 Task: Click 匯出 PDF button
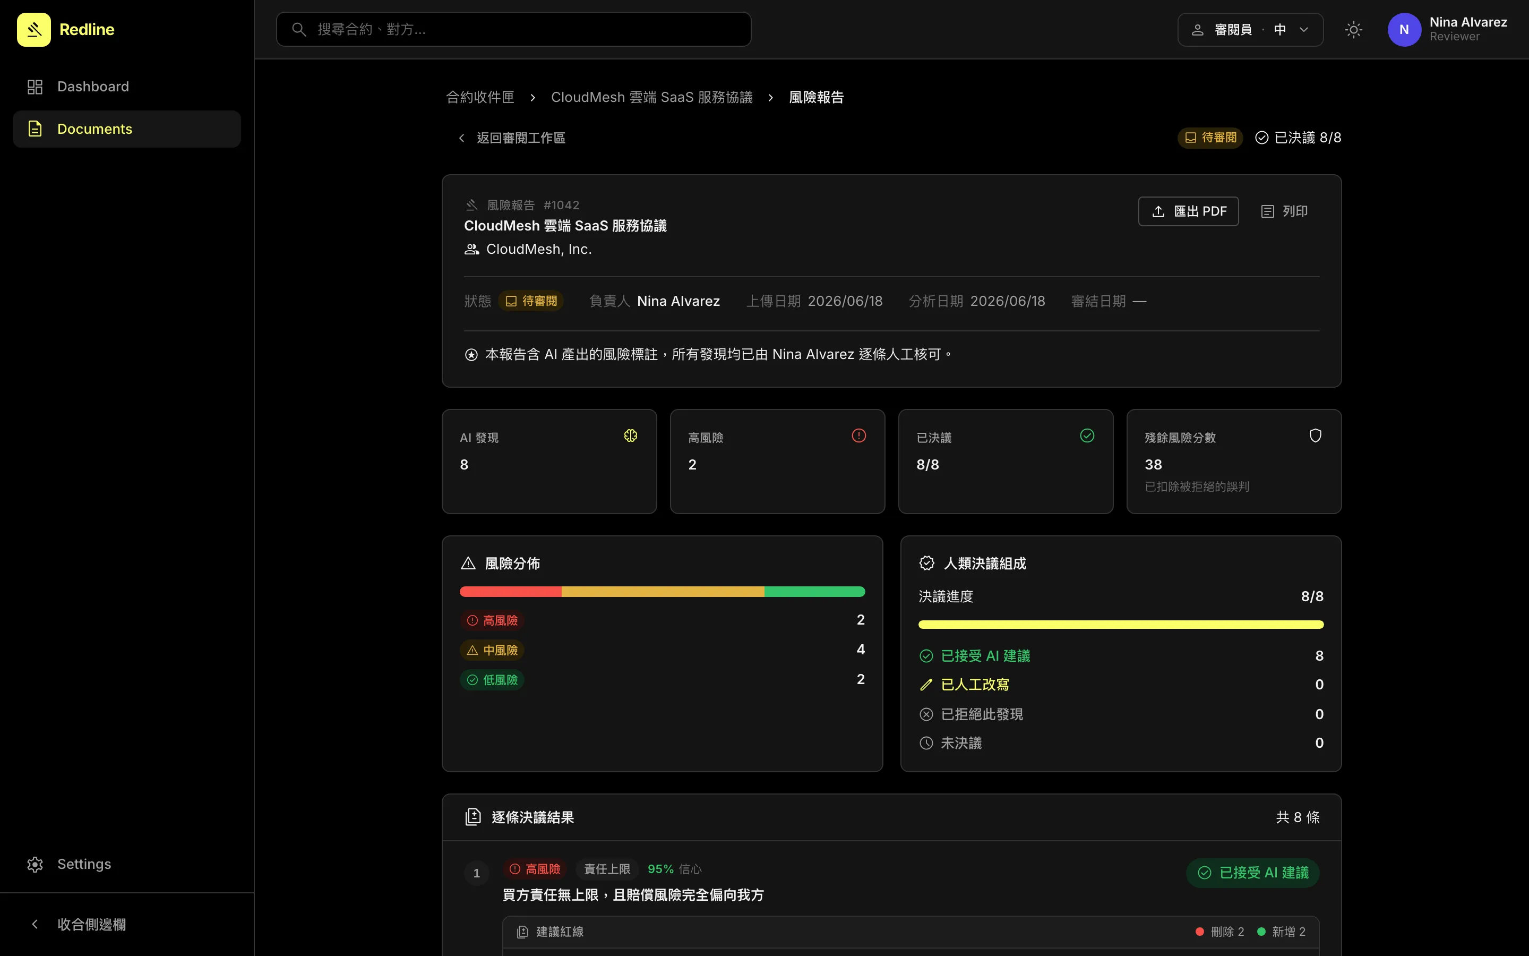click(x=1189, y=211)
